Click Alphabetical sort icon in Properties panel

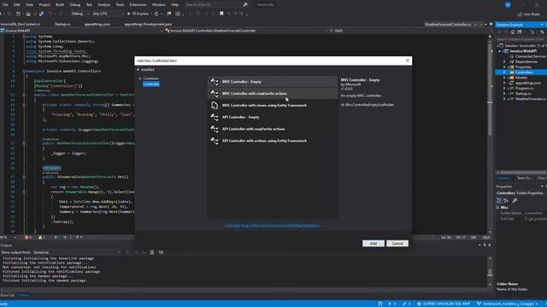[506, 200]
